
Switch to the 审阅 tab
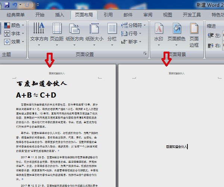click(x=148, y=15)
